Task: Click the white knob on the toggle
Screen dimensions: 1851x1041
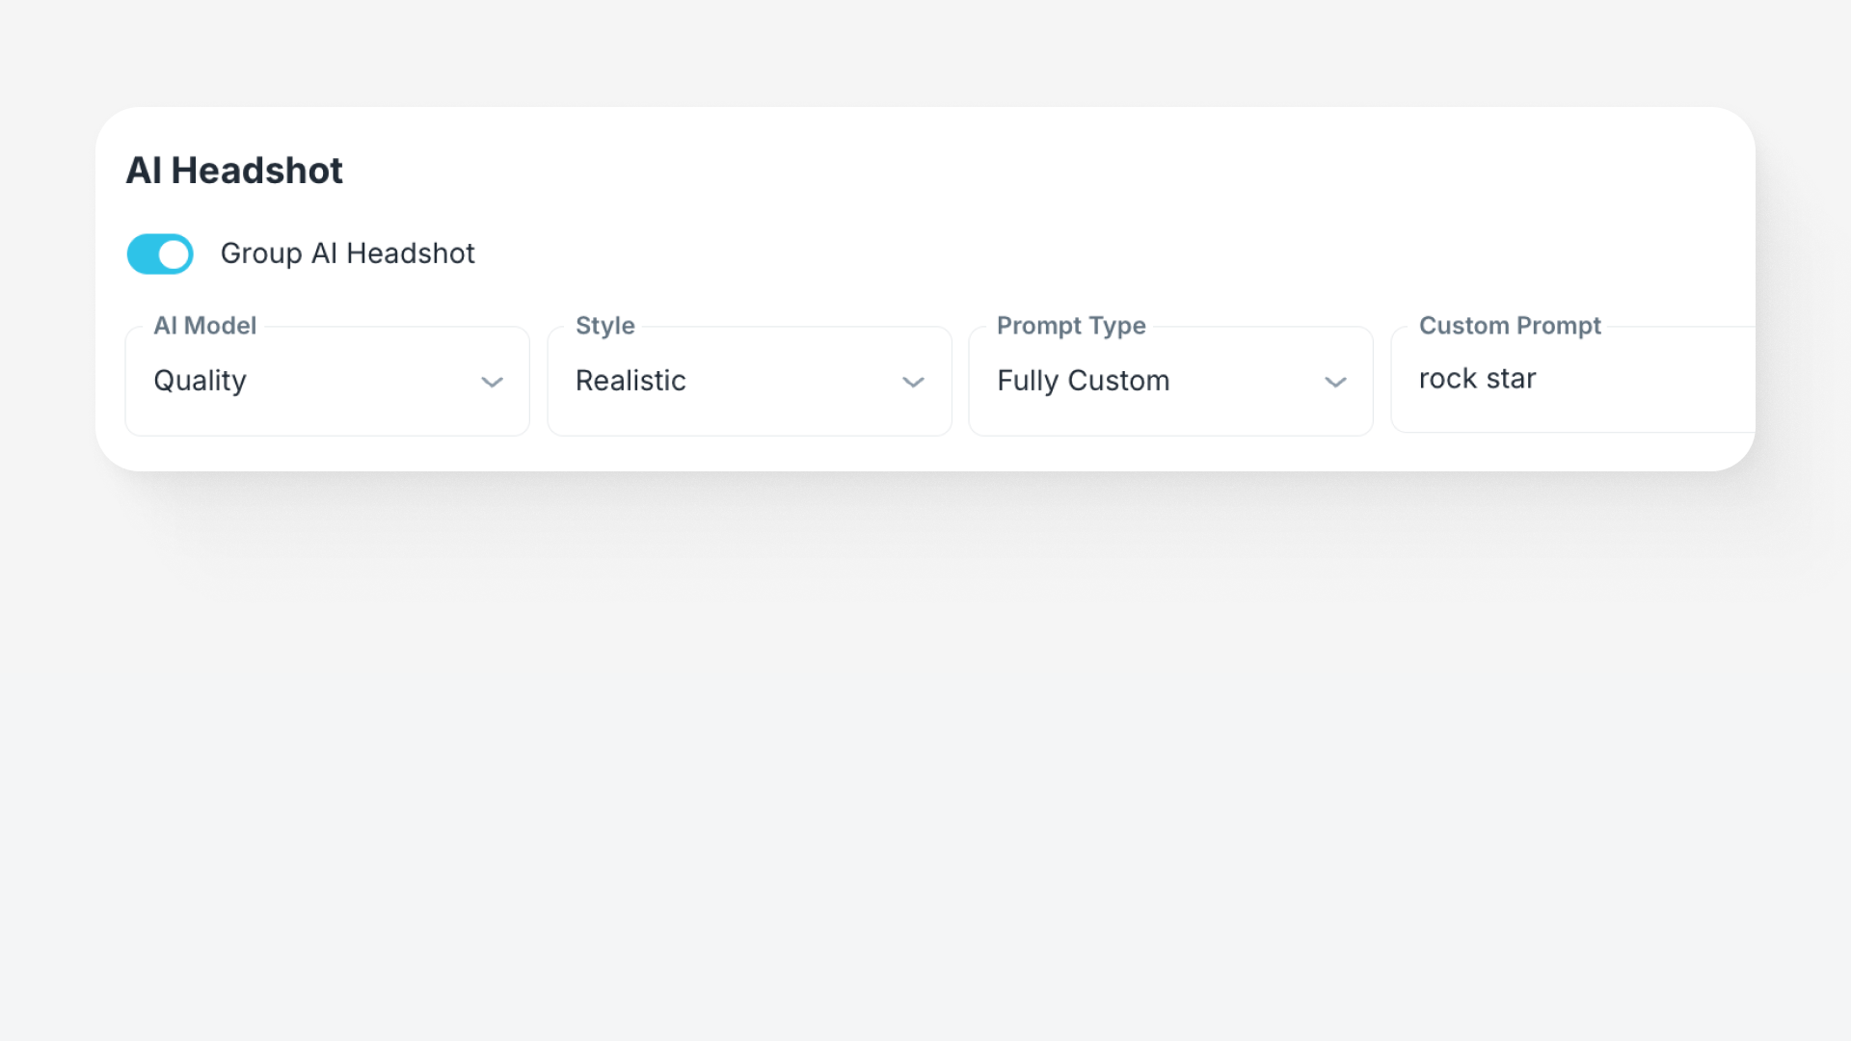Action: pos(174,254)
